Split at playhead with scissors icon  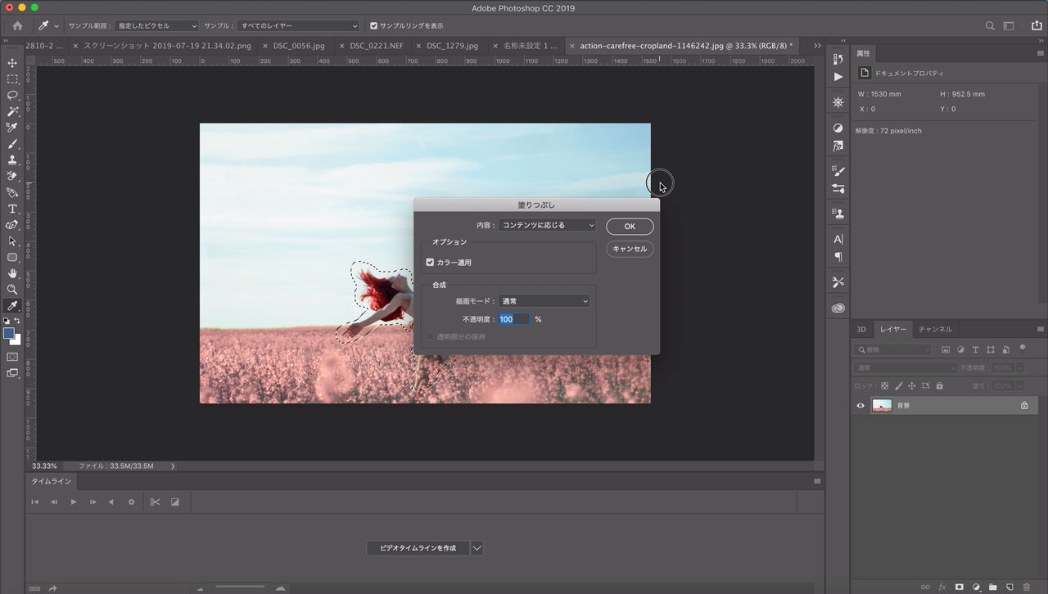point(154,502)
